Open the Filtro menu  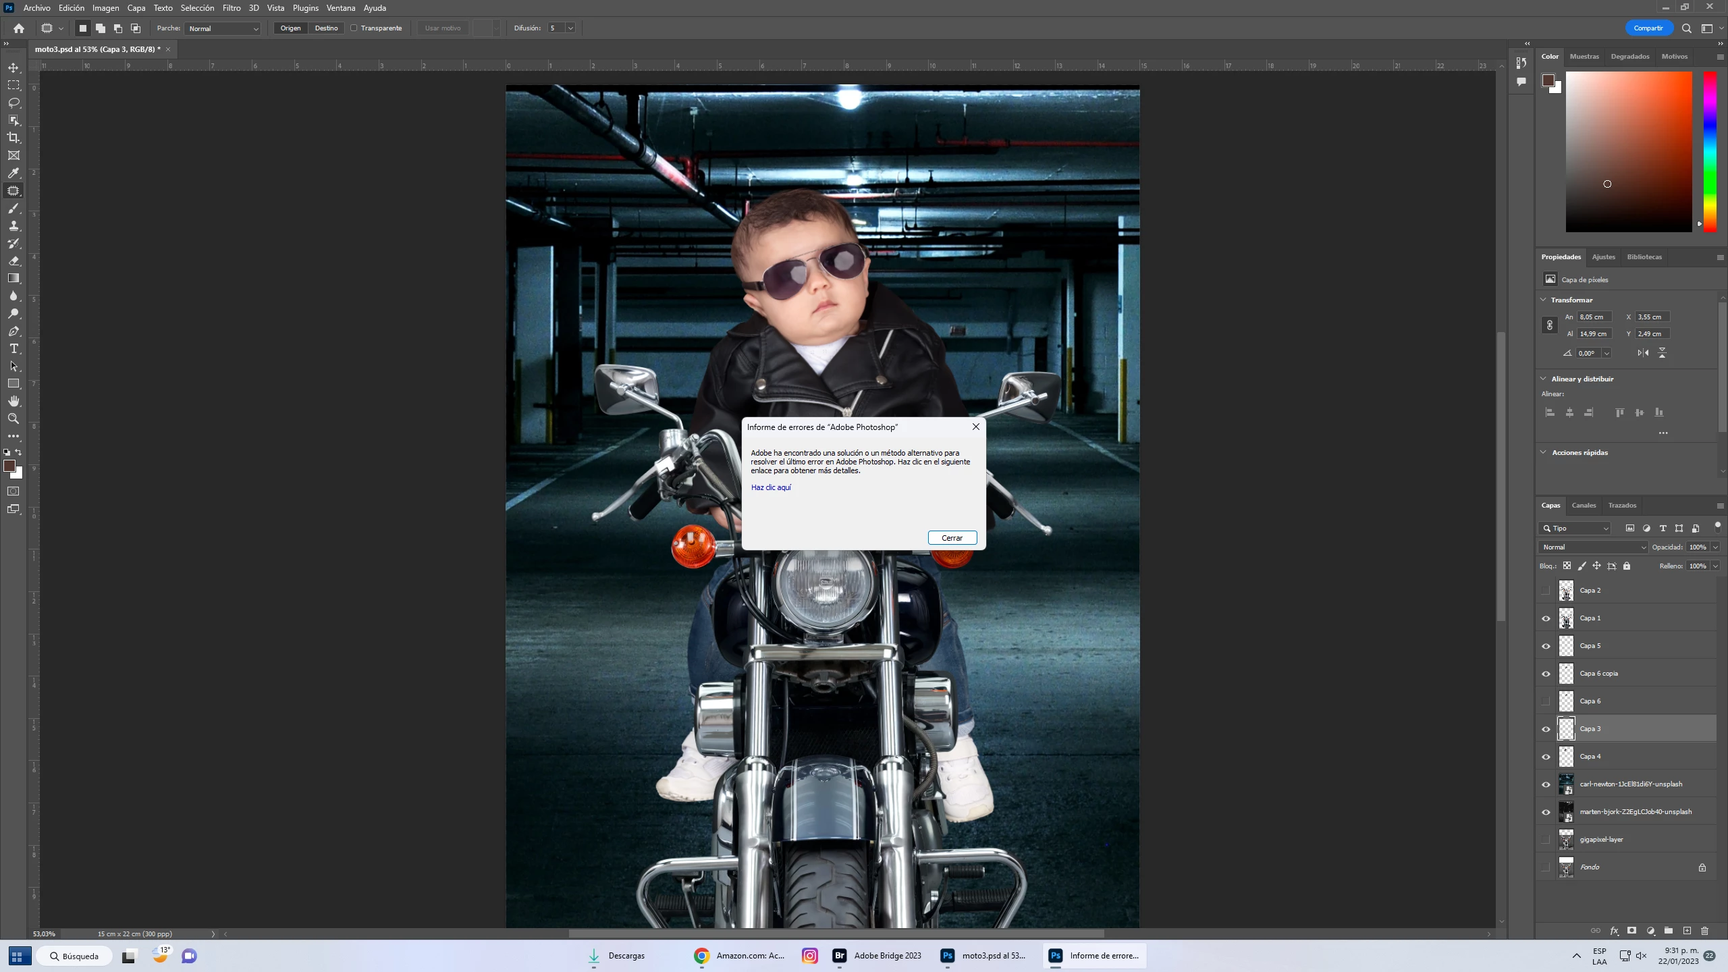pos(232,8)
